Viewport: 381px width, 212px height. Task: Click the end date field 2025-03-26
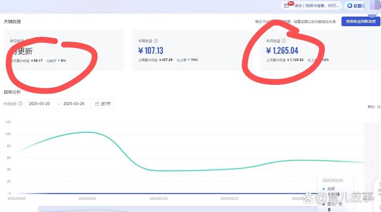pos(74,103)
